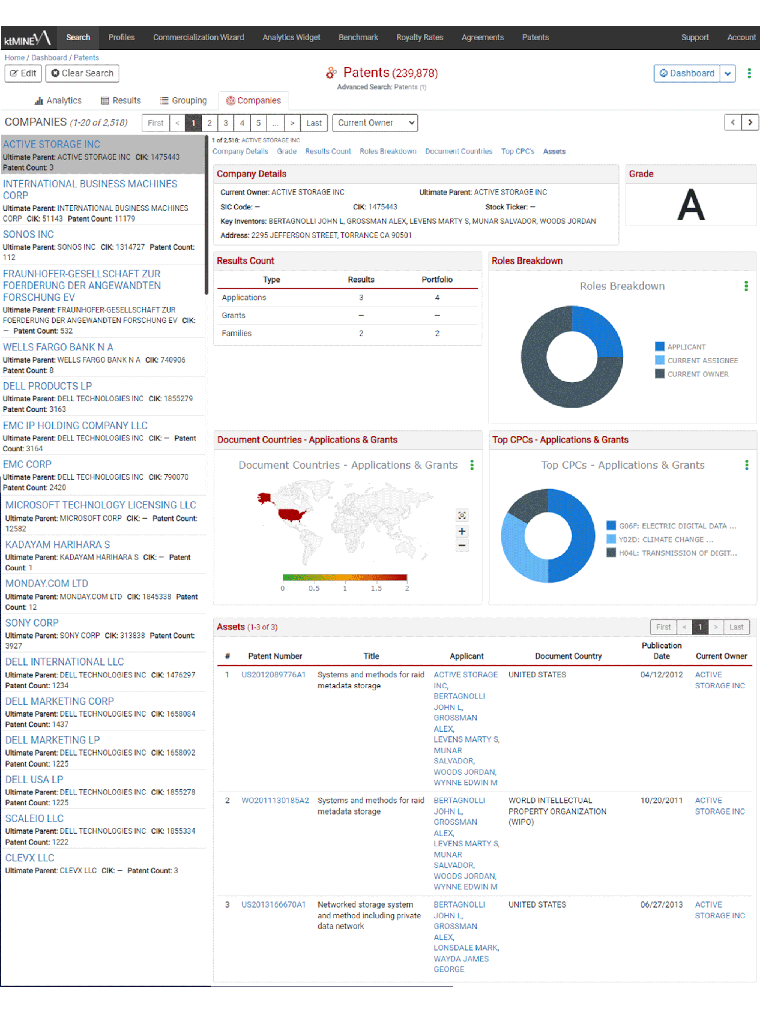
Task: Select SONY CORP company
Action: [x=32, y=623]
